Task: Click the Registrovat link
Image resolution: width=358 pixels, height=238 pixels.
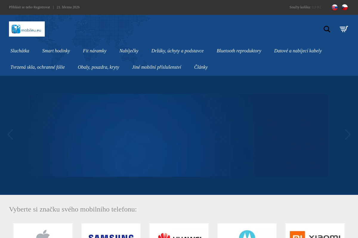Action: pos(42,7)
